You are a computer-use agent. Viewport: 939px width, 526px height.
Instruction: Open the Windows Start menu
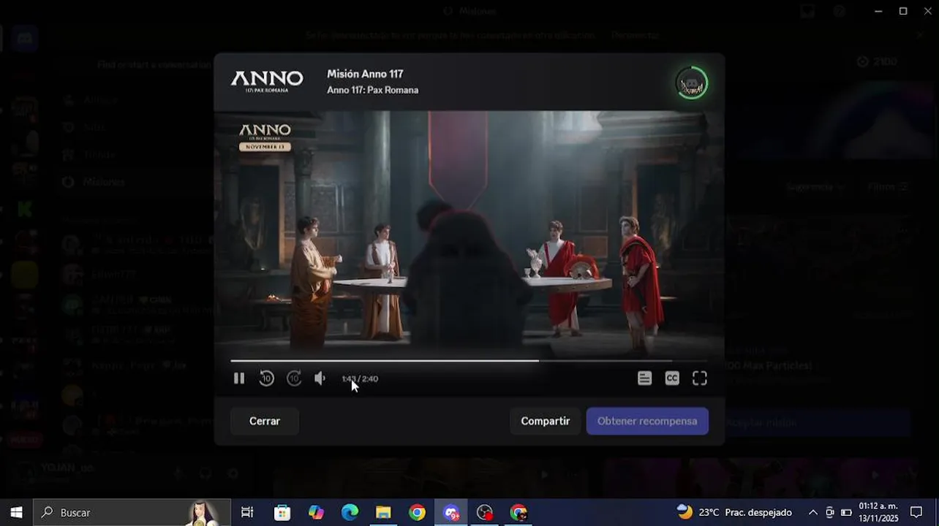(16, 512)
